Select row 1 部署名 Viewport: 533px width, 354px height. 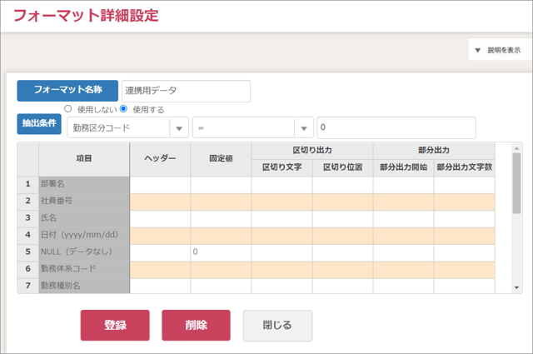coord(84,185)
